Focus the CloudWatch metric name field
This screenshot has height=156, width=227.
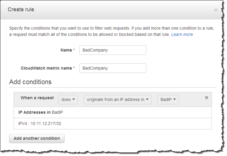point(113,68)
